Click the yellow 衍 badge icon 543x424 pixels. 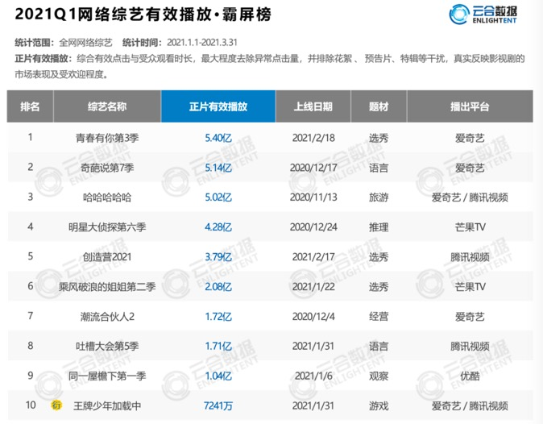56,405
